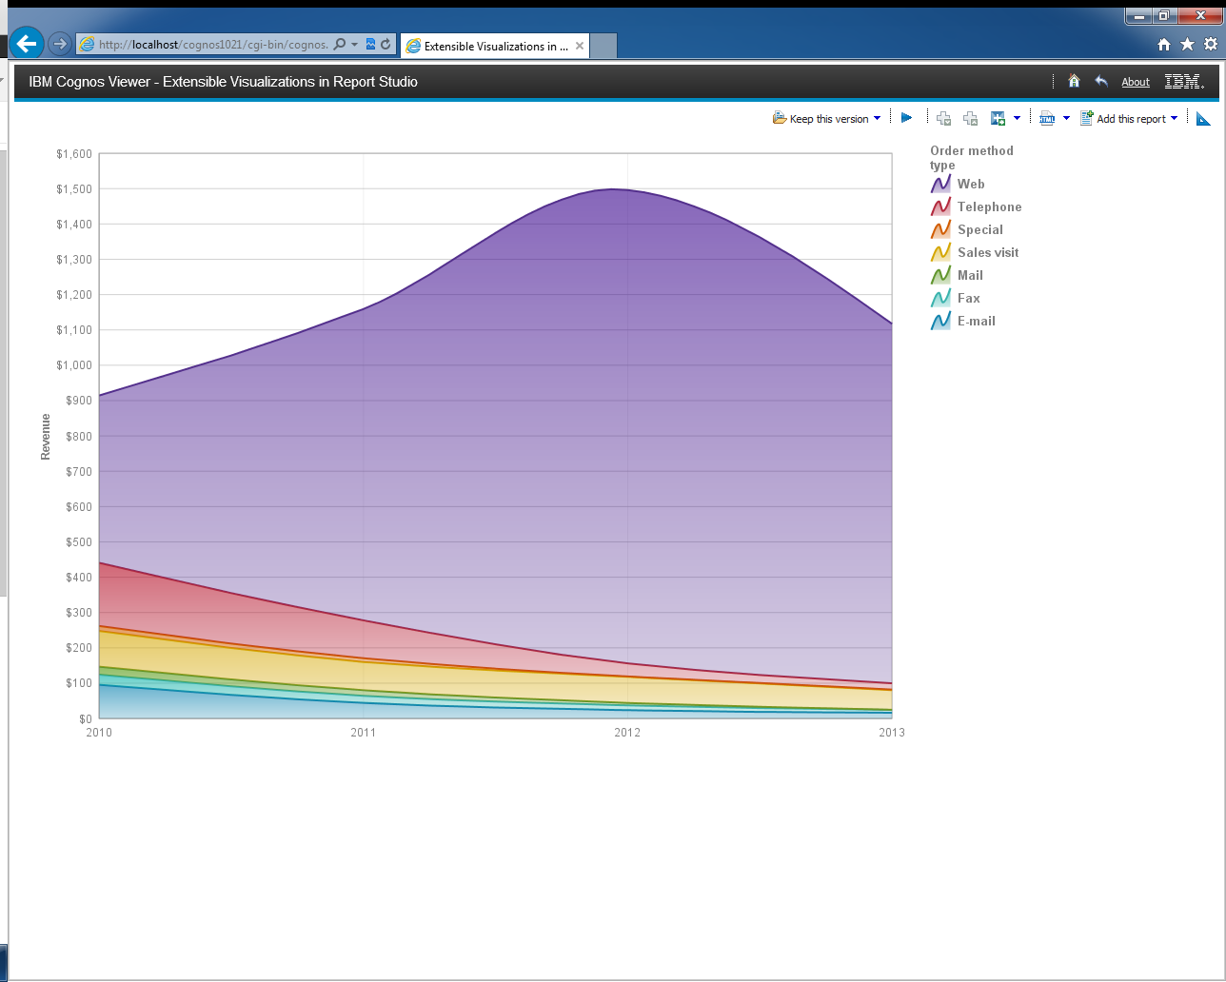Click the 2012 x-axis label

627,733
